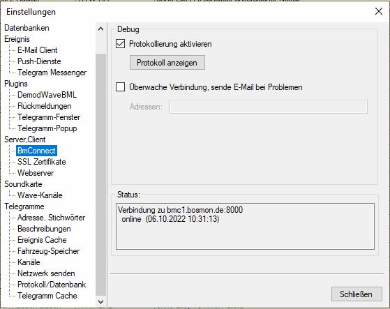Collapse the Telegramme tree node
This screenshot has height=309, width=390.
24,206
